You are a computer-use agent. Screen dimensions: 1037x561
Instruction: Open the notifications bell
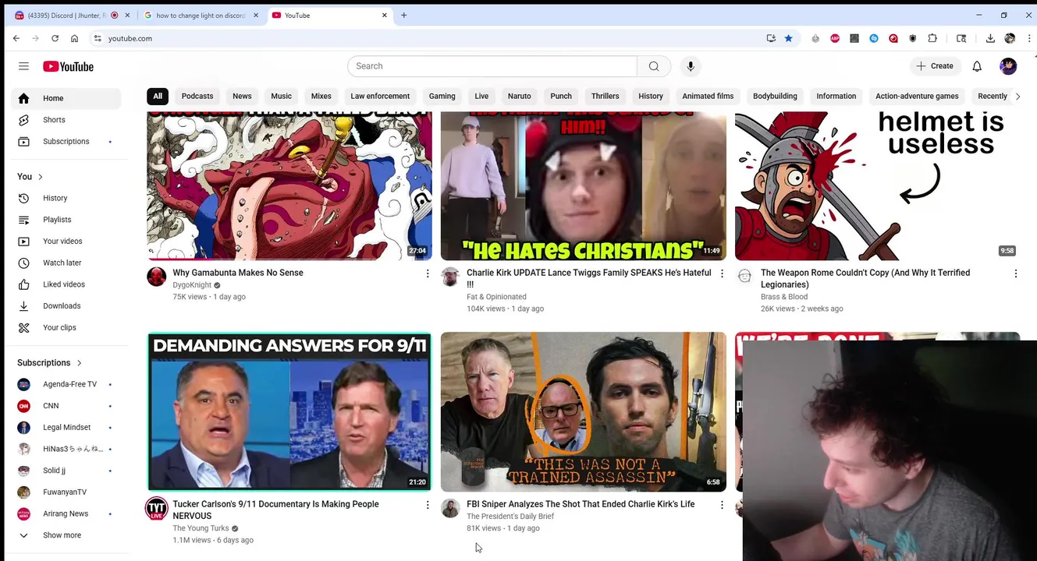977,66
